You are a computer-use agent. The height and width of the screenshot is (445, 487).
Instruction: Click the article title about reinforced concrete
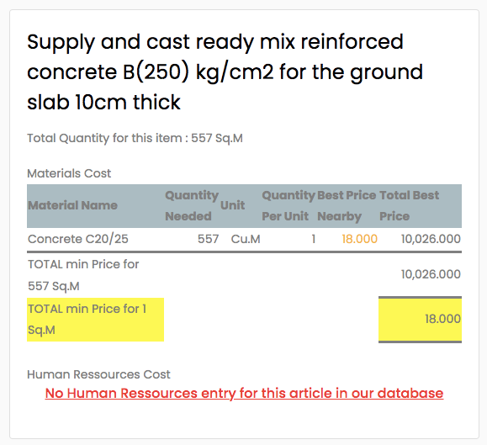tap(225, 72)
